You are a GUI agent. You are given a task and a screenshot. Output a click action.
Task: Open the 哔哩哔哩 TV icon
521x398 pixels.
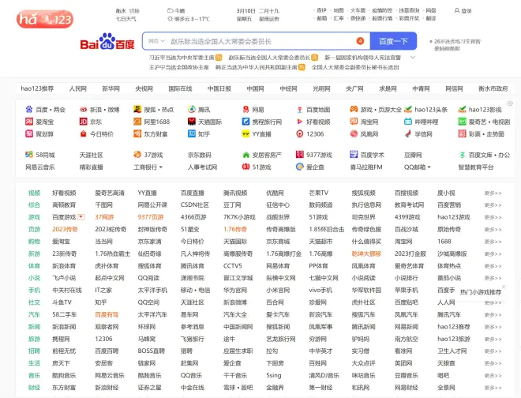coord(408,122)
